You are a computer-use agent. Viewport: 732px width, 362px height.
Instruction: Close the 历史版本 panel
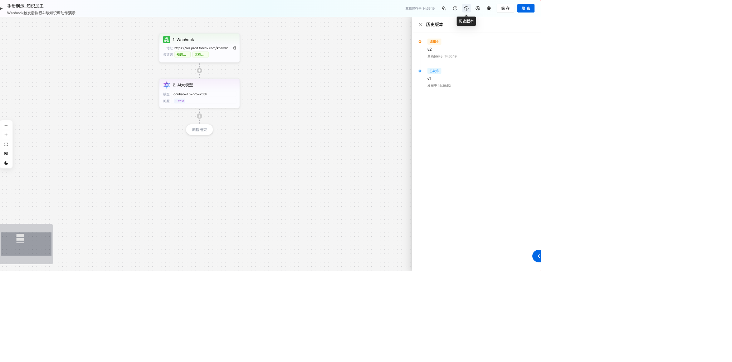tap(421, 25)
